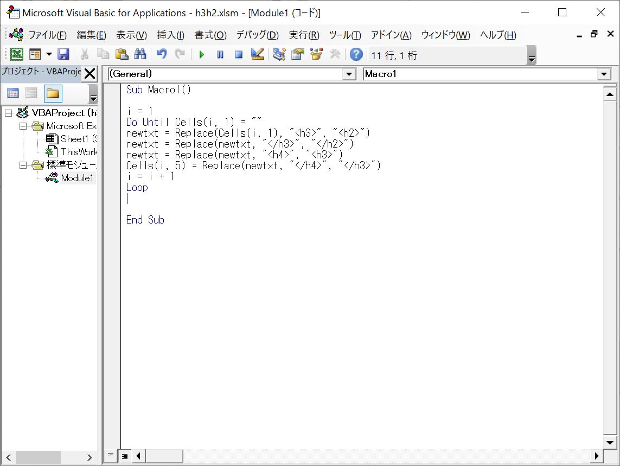
Task: Click the 'Loop' keyword line
Action: pyautogui.click(x=137, y=188)
